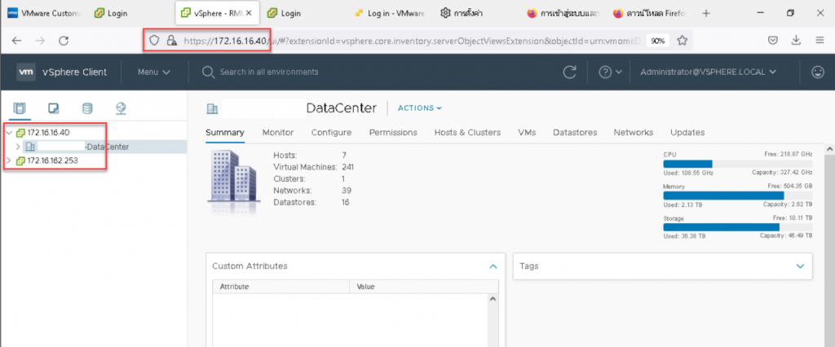Bookmark this page with the star icon
The width and height of the screenshot is (835, 347).
coord(683,41)
